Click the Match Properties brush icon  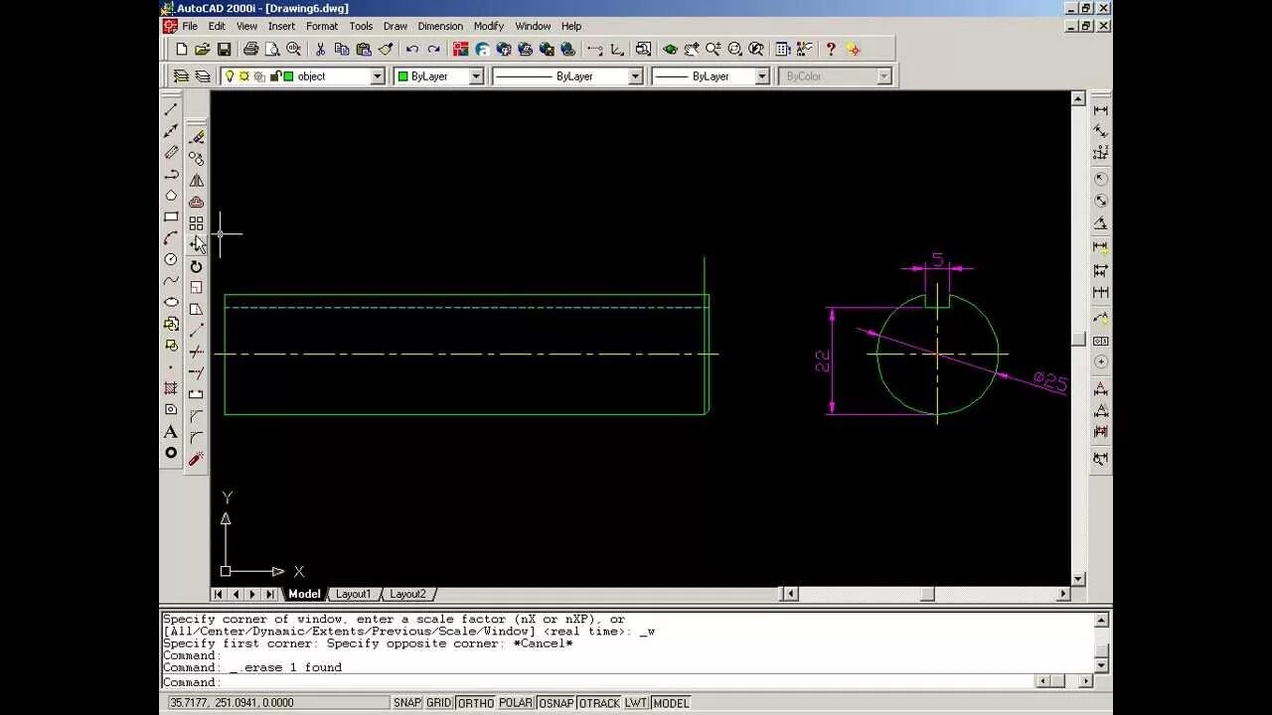click(386, 49)
